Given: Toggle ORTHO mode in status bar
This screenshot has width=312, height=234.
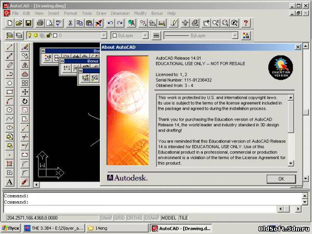Looking at the screenshot, I should click(135, 218).
